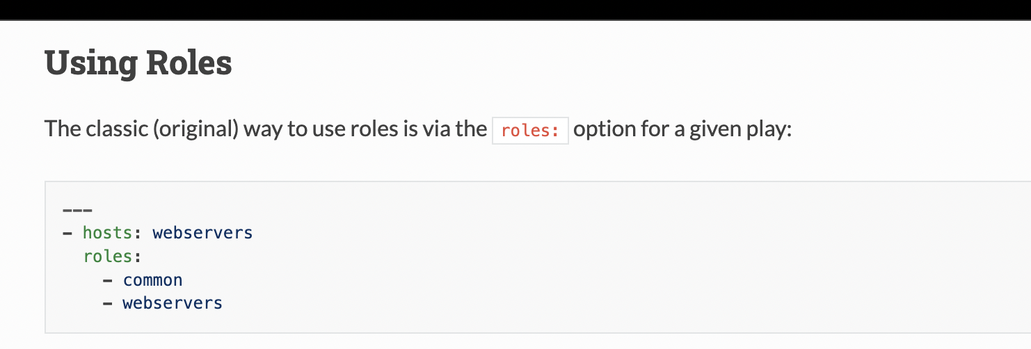Click the "webservers" value after hosts
The image size is (1031, 349).
[202, 232]
